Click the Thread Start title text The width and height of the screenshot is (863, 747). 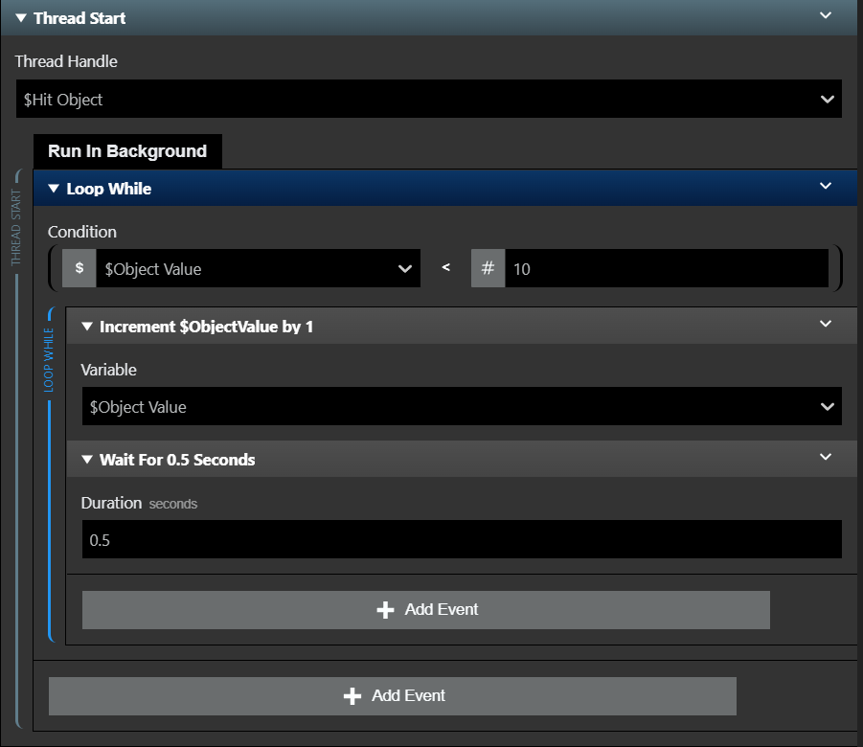79,18
